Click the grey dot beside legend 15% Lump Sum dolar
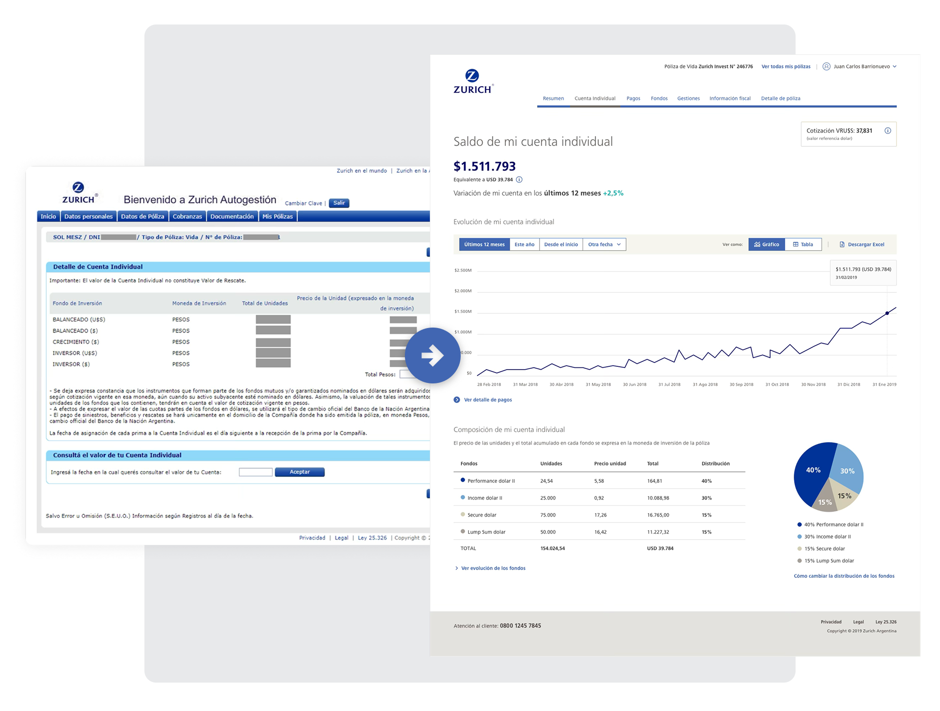940x711 pixels. coord(799,561)
